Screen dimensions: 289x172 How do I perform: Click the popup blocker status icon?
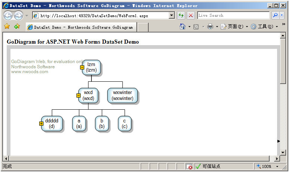[189, 166]
